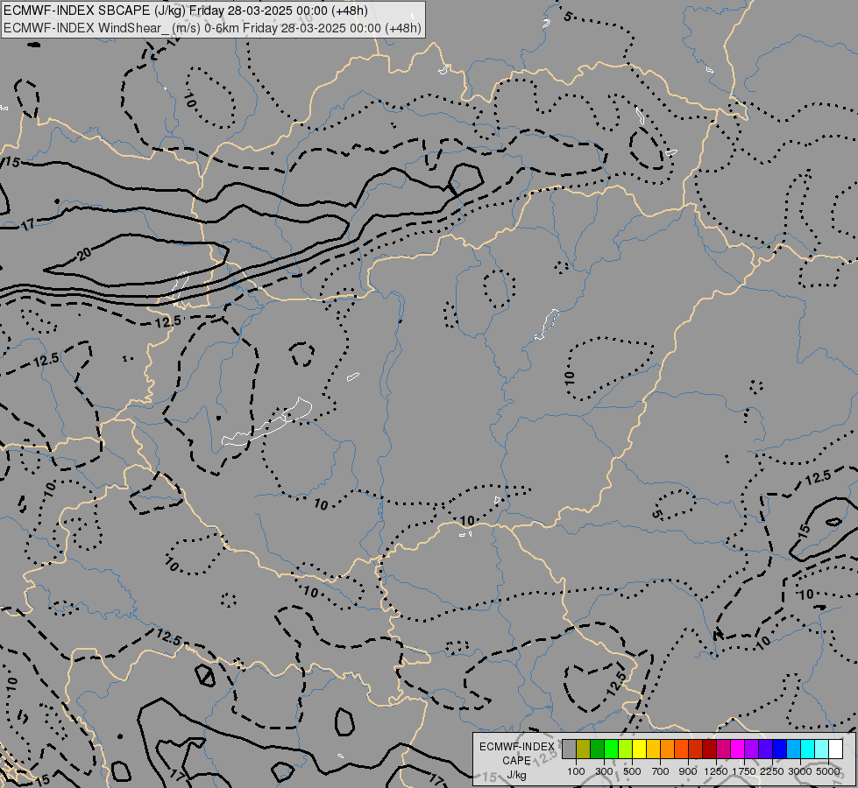Viewport: 858px width, 788px height.
Task: Click the 'CAPE' label in the legend
Action: 516,761
